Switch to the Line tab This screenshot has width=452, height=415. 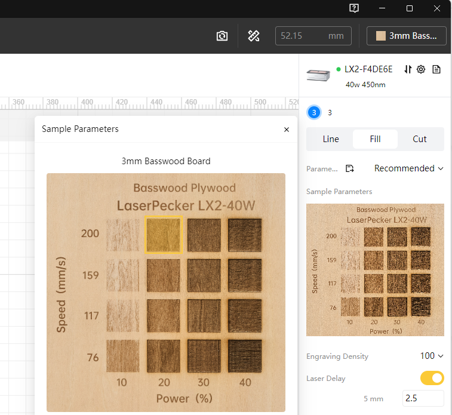tap(331, 139)
